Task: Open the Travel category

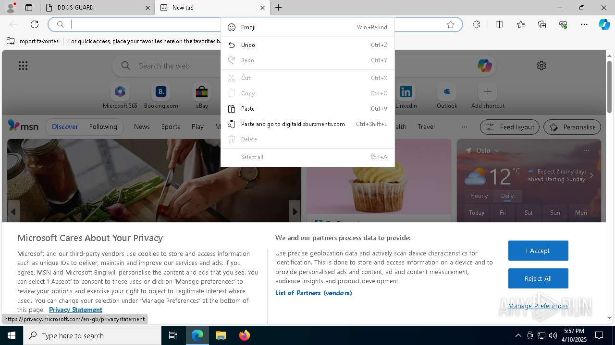Action: click(x=426, y=126)
